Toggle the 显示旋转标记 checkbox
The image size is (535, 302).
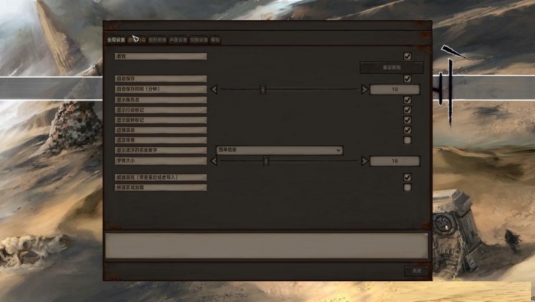[x=407, y=120]
